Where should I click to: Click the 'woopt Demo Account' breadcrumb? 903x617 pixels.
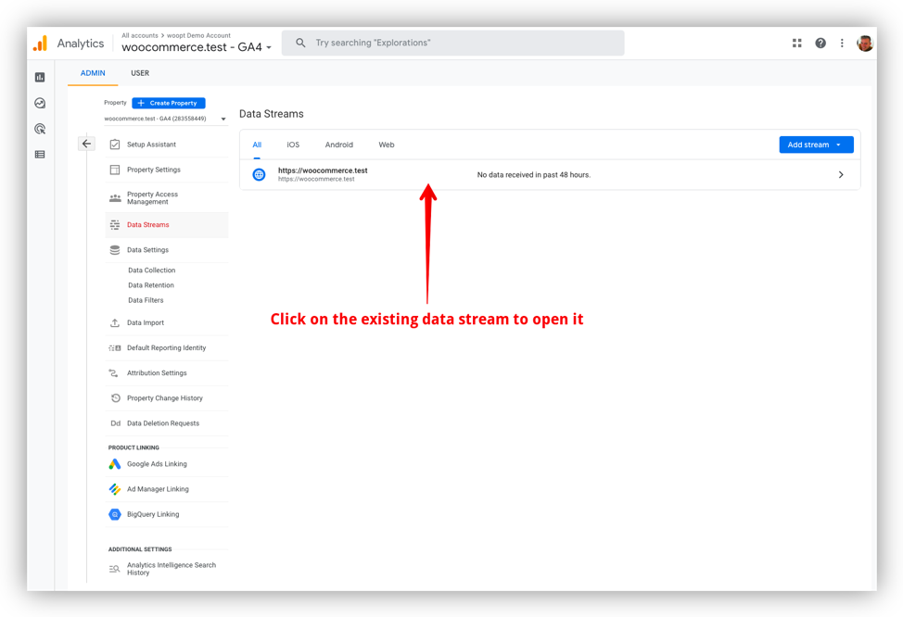tap(198, 35)
